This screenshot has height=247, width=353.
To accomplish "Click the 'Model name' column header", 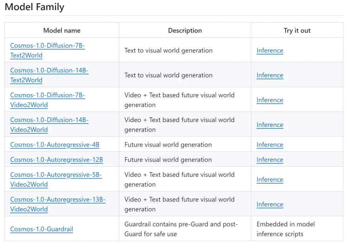I will coord(62,31).
